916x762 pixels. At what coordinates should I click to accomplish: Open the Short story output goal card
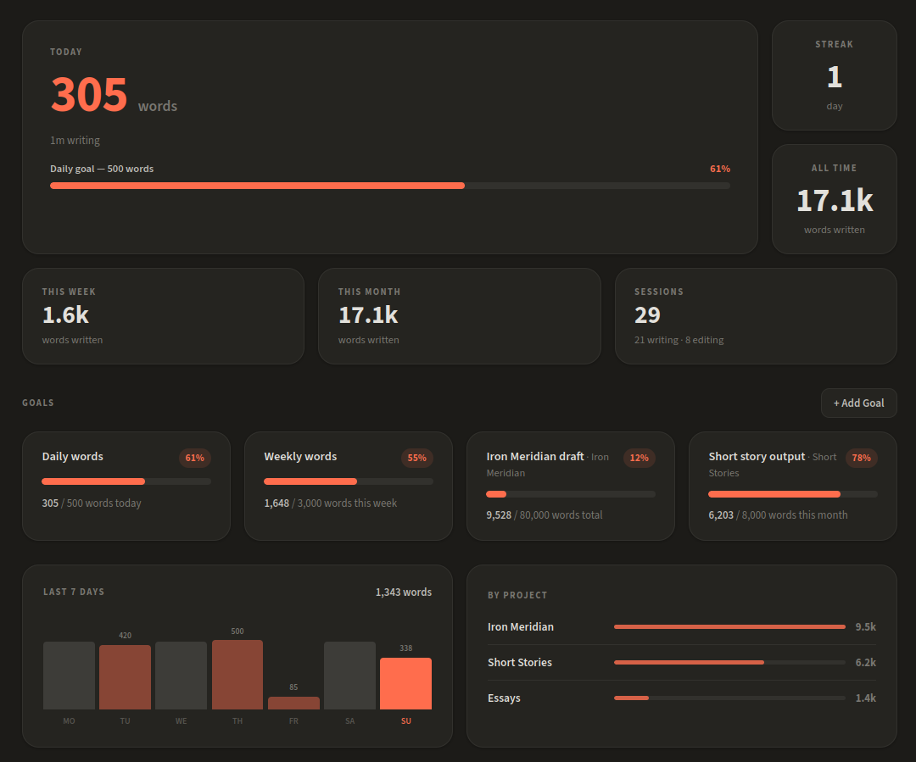(x=793, y=486)
